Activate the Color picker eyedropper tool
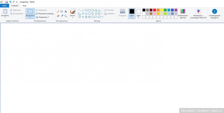224x113 pixels. pyautogui.click(x=62, y=16)
